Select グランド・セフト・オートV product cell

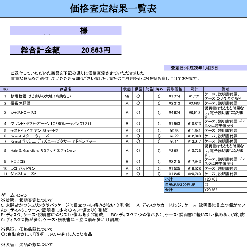66,123
